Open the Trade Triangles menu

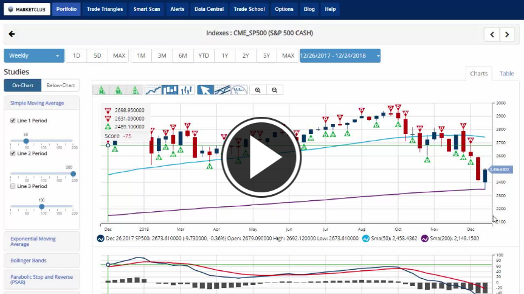click(x=105, y=9)
